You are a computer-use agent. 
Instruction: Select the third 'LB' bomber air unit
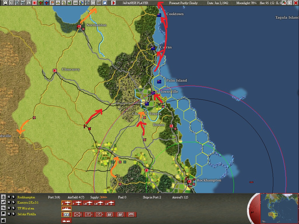click(110, 203)
